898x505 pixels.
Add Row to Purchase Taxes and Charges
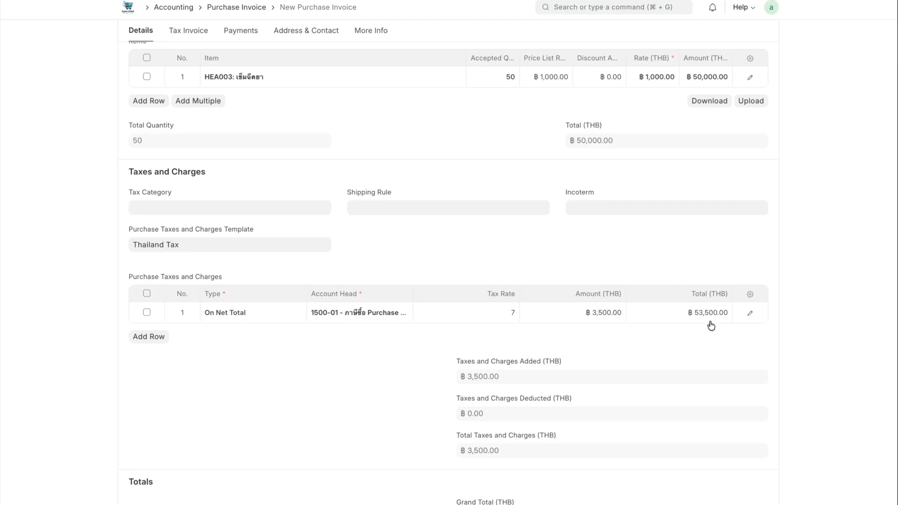coord(149,337)
